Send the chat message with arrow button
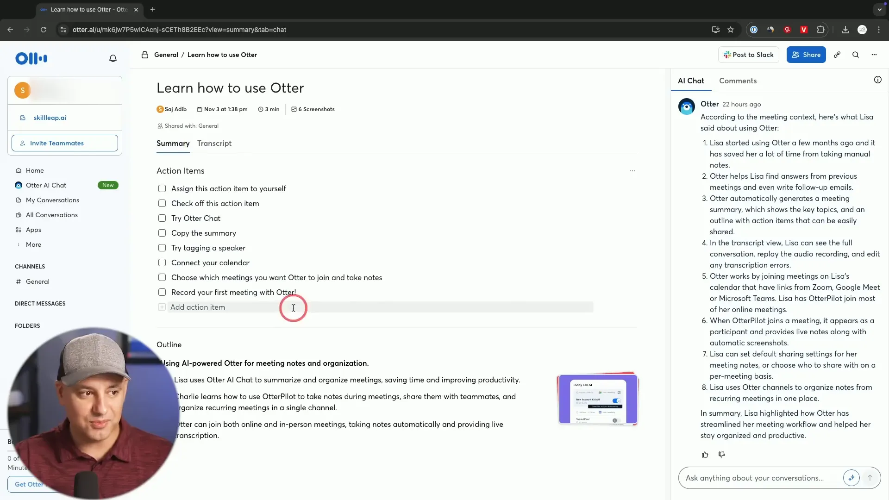This screenshot has height=500, width=889. (x=870, y=478)
